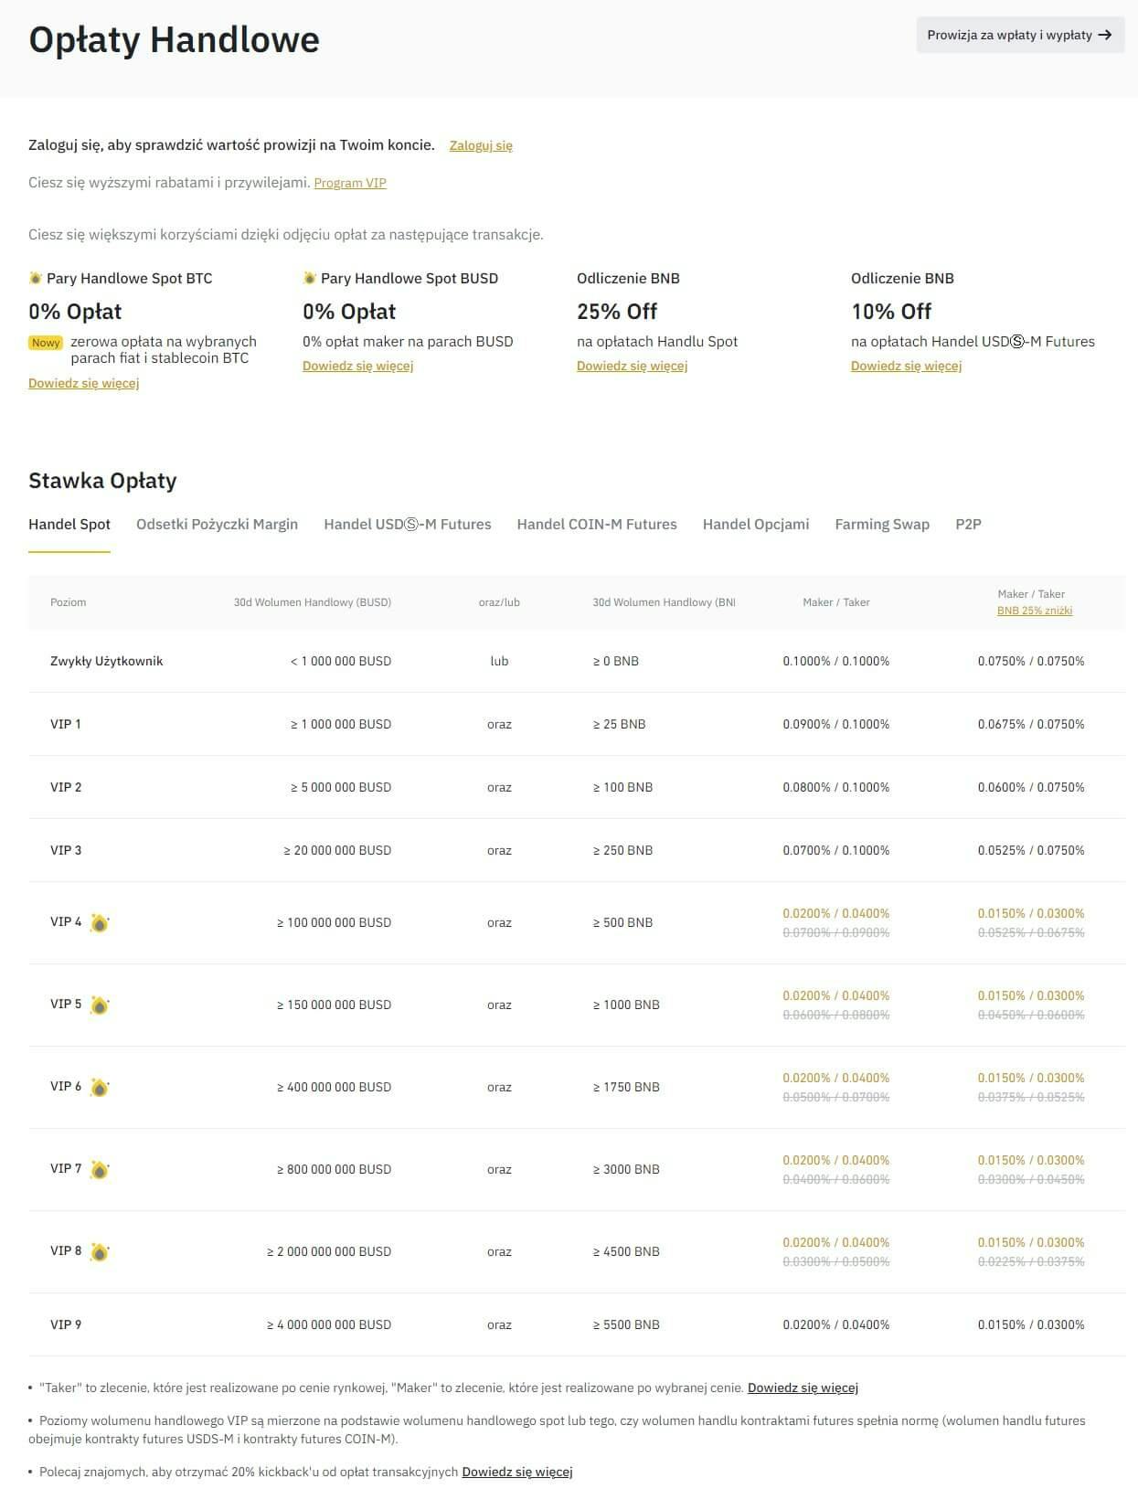Switch to Odsetki Pożyczki Margin tab
The height and width of the screenshot is (1510, 1138).
(217, 525)
